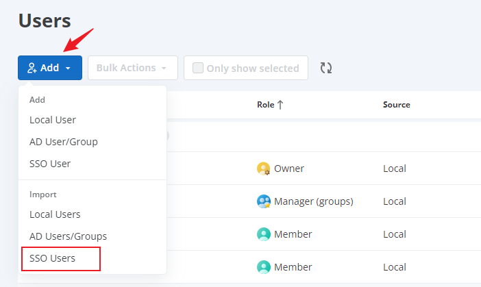This screenshot has height=287, width=481.
Task: Click the user-plus icon on Add button
Action: pos(32,68)
